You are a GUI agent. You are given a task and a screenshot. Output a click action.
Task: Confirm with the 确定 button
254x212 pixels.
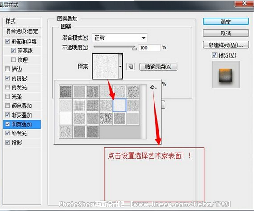coord(226,22)
